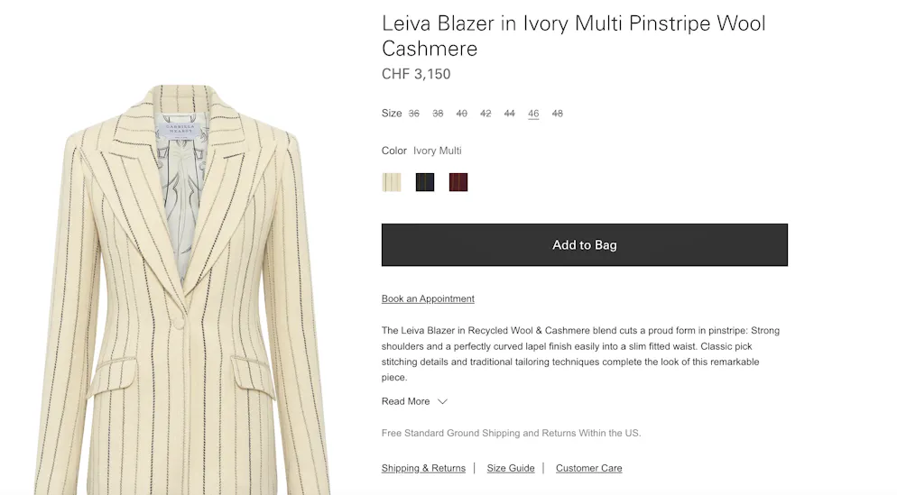Select the black pinstripe color swatch
This screenshot has width=897, height=495.
click(425, 182)
